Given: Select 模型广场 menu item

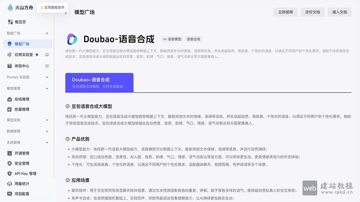Looking at the screenshot, I should (28, 44).
